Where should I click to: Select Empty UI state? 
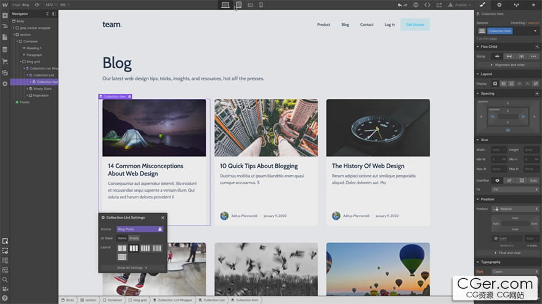click(134, 238)
